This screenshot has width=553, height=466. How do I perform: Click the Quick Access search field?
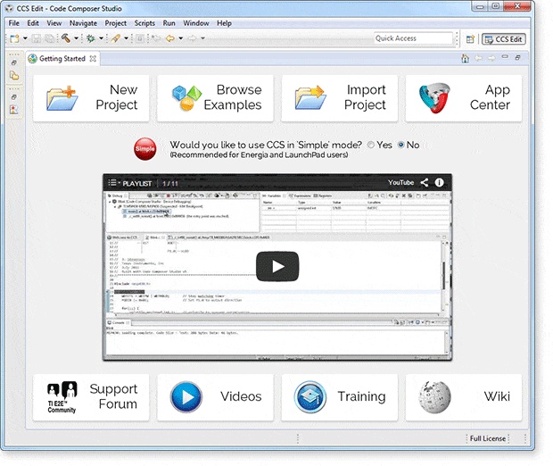(x=412, y=38)
